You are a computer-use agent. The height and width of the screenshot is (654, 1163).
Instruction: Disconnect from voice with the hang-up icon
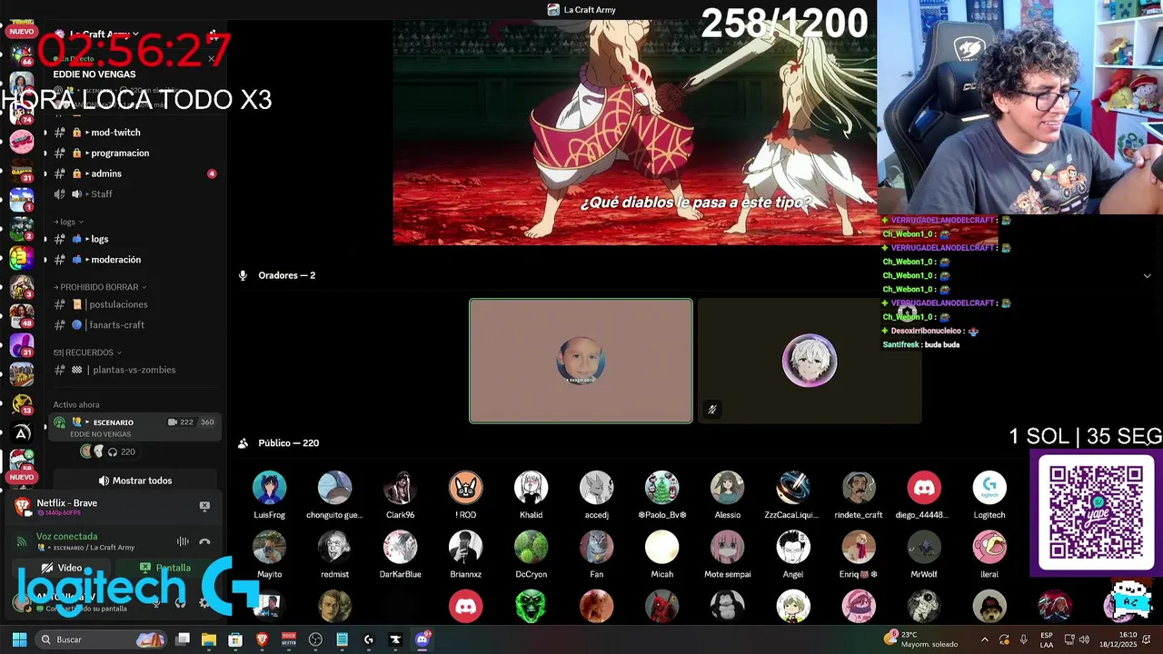pyautogui.click(x=204, y=541)
